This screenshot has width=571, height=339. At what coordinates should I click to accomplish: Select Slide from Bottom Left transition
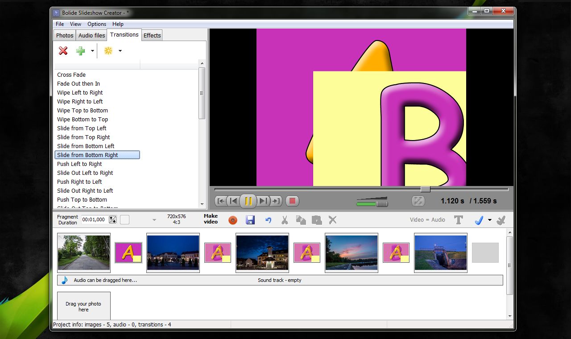pos(86,146)
